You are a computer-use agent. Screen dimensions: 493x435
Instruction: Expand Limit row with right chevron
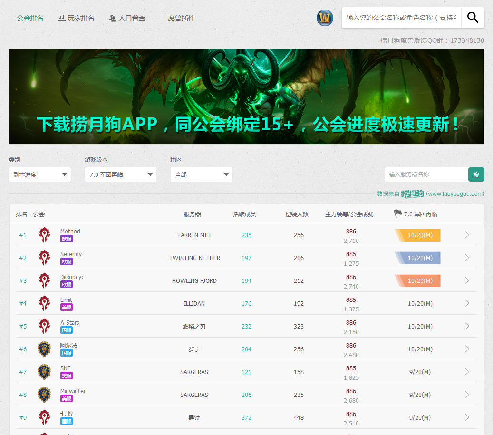click(x=467, y=303)
